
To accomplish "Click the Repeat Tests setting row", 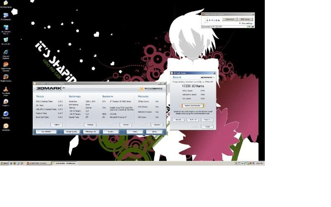I will pyautogui.click(x=79, y=117).
